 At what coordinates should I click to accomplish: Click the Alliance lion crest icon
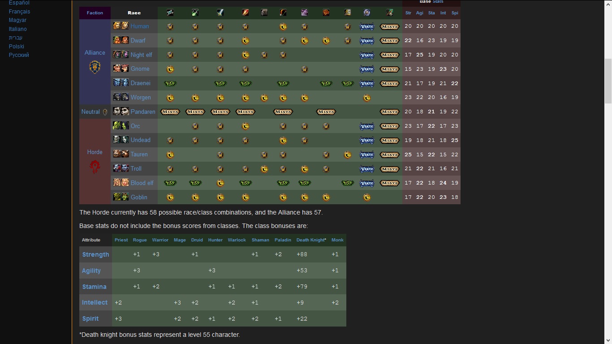(x=95, y=67)
